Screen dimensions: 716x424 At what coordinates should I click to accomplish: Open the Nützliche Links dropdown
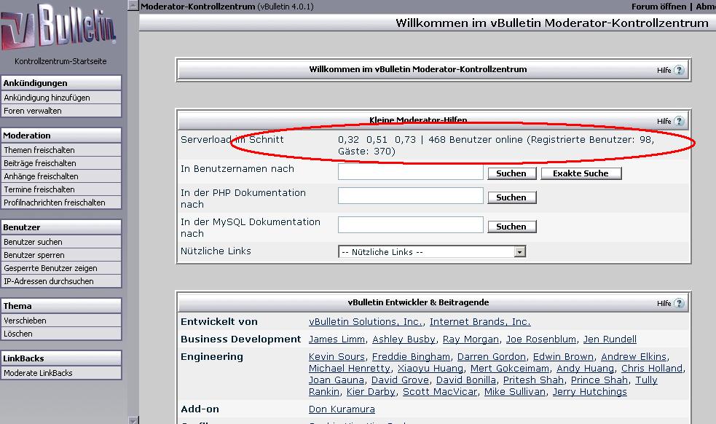(432, 252)
